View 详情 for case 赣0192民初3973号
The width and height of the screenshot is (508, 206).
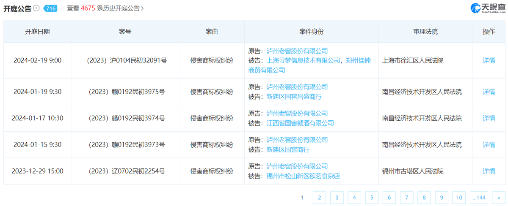[x=489, y=144]
